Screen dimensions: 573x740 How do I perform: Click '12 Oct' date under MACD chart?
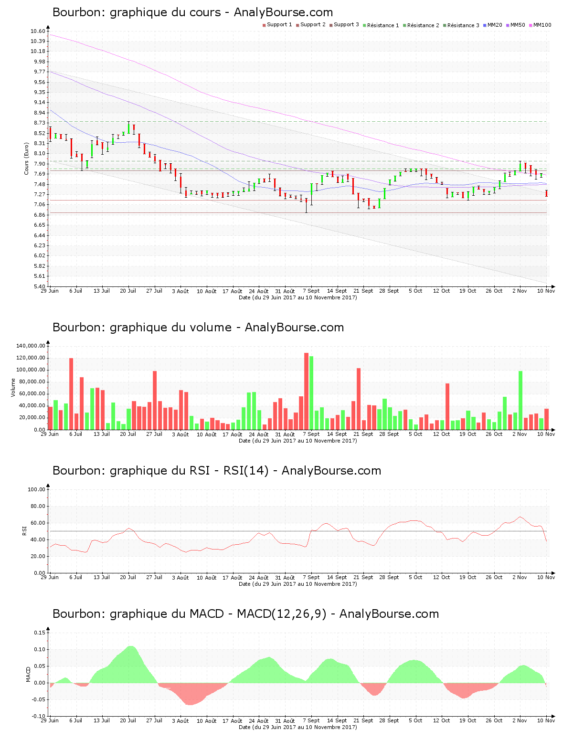point(441,721)
